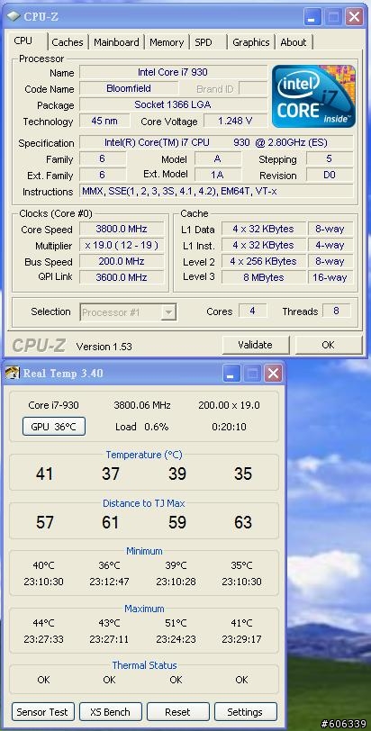Viewport: 371px width, 731px height.
Task: Click the Distance to TJ Max value 63
Action: pos(243,522)
